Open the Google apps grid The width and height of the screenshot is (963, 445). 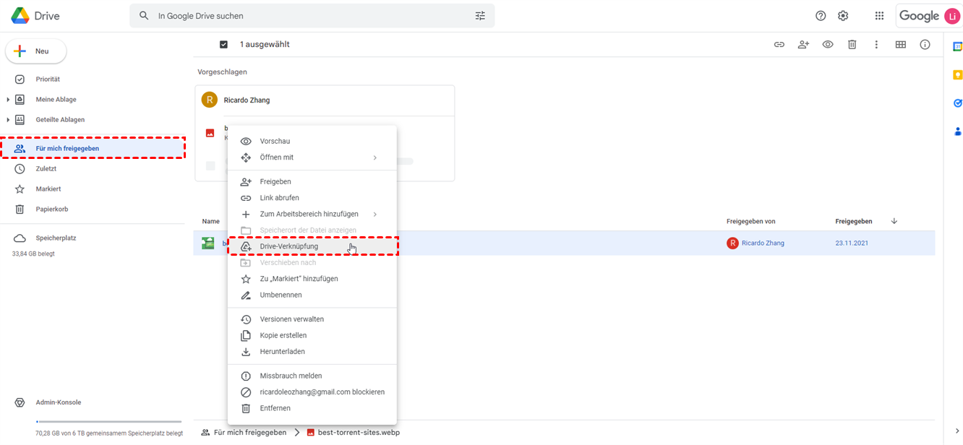(879, 16)
